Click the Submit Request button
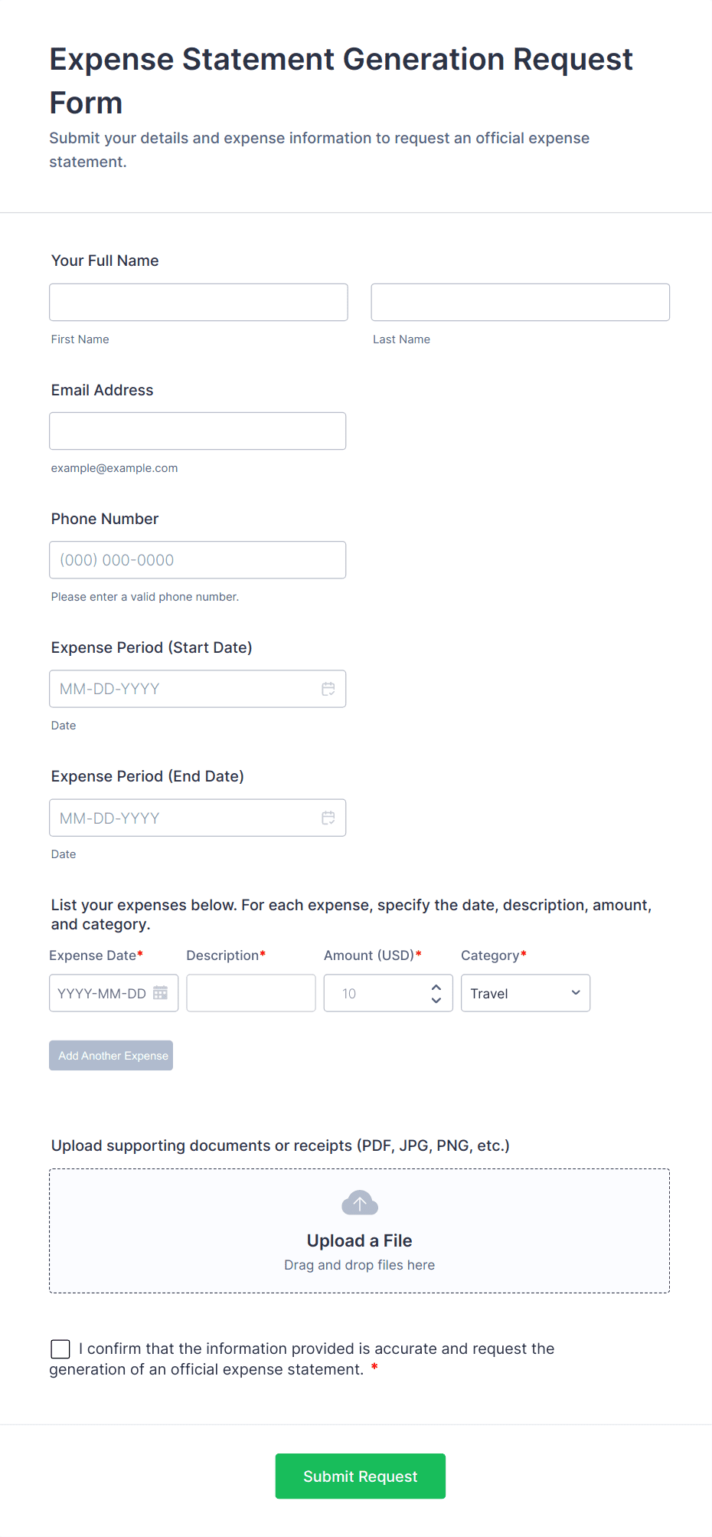 pos(359,1476)
